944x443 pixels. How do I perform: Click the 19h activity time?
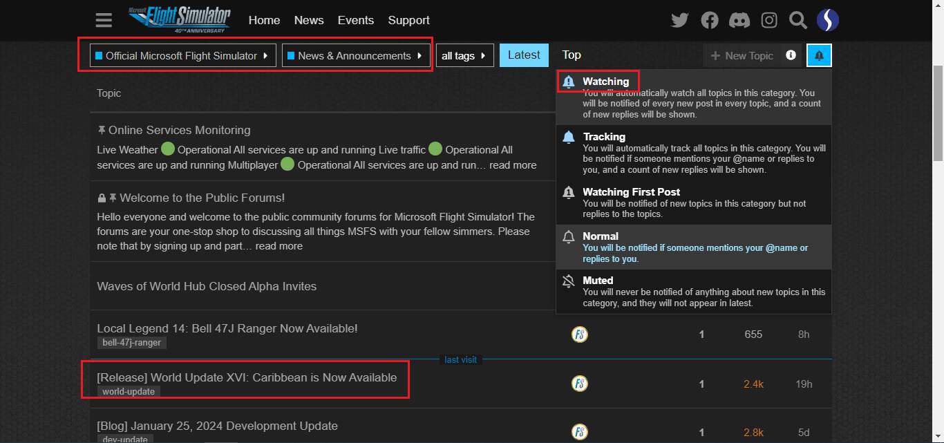coord(804,384)
